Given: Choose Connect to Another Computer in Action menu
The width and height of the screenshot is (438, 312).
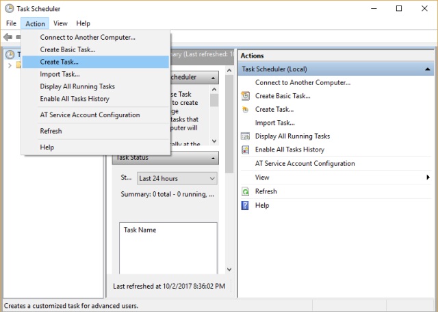Looking at the screenshot, I should click(96, 37).
